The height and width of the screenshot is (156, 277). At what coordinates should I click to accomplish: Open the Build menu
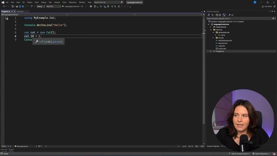click(x=36, y=2)
